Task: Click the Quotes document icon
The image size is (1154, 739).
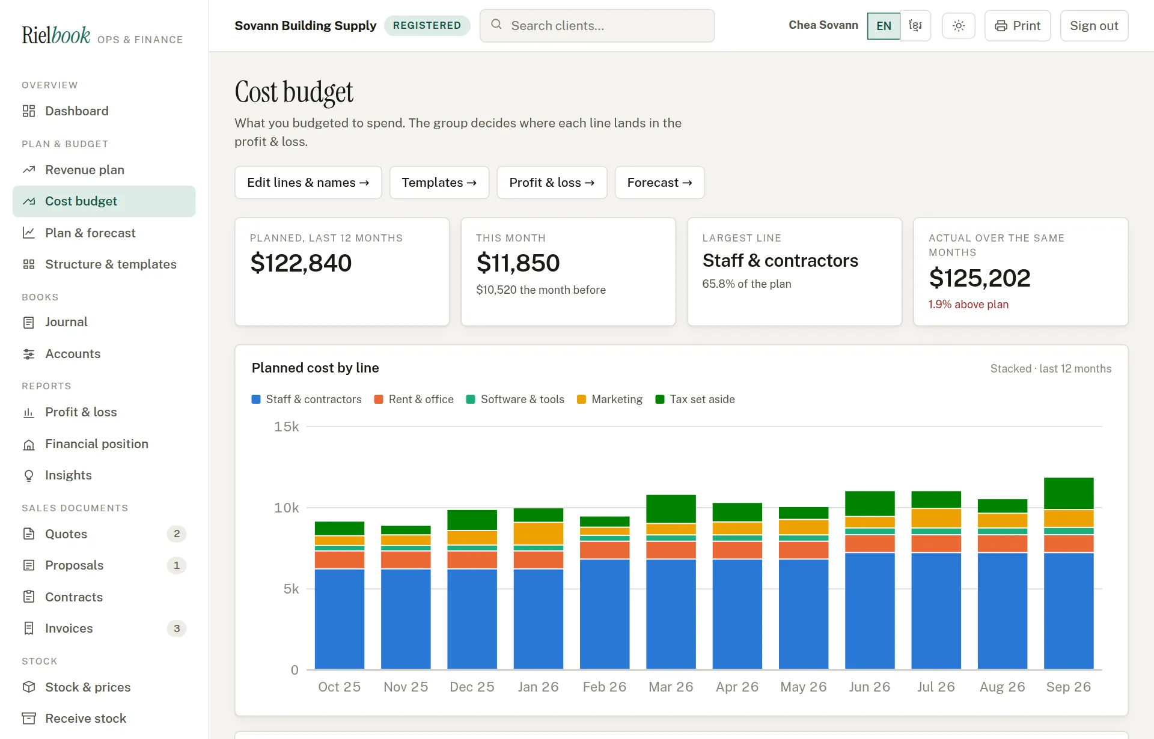Action: click(x=29, y=534)
